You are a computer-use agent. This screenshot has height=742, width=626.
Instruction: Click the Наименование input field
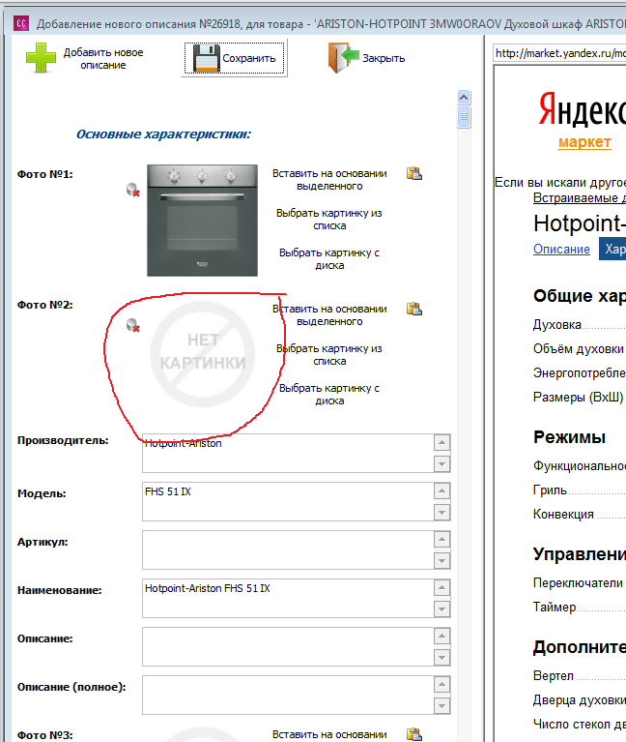point(288,598)
